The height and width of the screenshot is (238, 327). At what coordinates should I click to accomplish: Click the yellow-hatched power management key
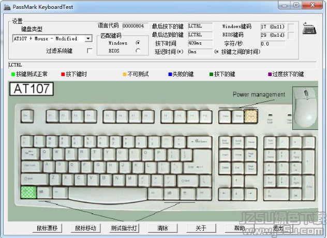point(251,116)
